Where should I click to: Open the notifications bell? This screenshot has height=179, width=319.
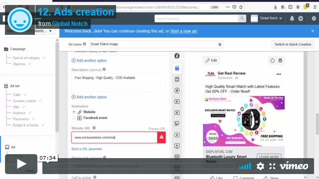coord(292,19)
